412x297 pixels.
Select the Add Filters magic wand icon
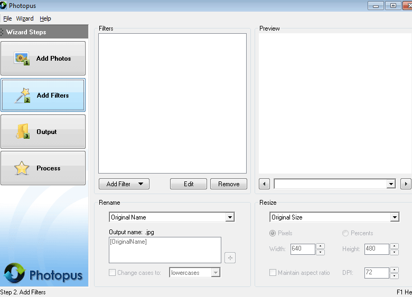click(22, 95)
